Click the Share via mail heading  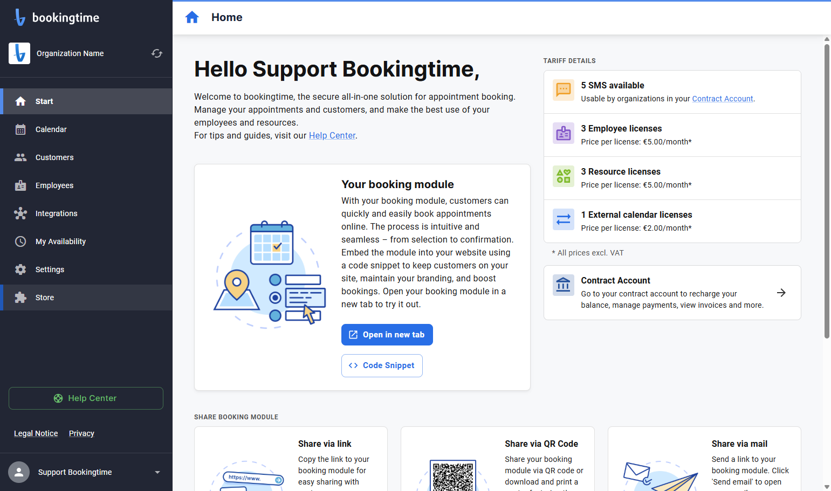point(739,444)
